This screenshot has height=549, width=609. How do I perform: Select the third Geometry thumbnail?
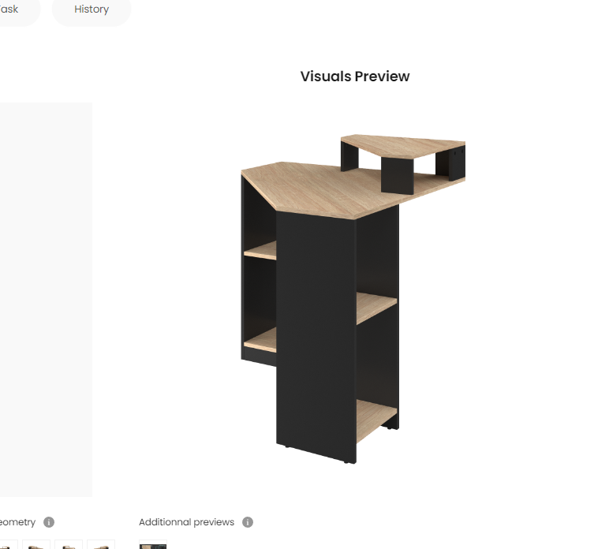(69, 544)
